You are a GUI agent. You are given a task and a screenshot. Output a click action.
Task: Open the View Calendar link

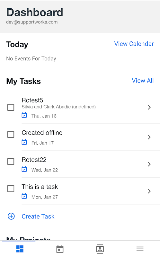pyautogui.click(x=134, y=44)
